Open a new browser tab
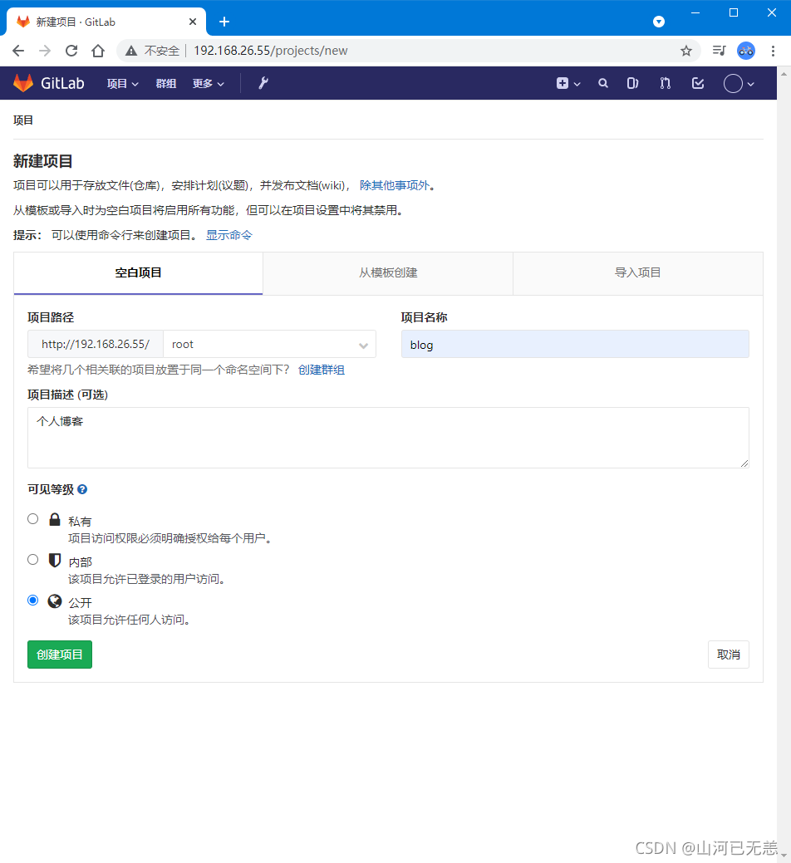 224,22
